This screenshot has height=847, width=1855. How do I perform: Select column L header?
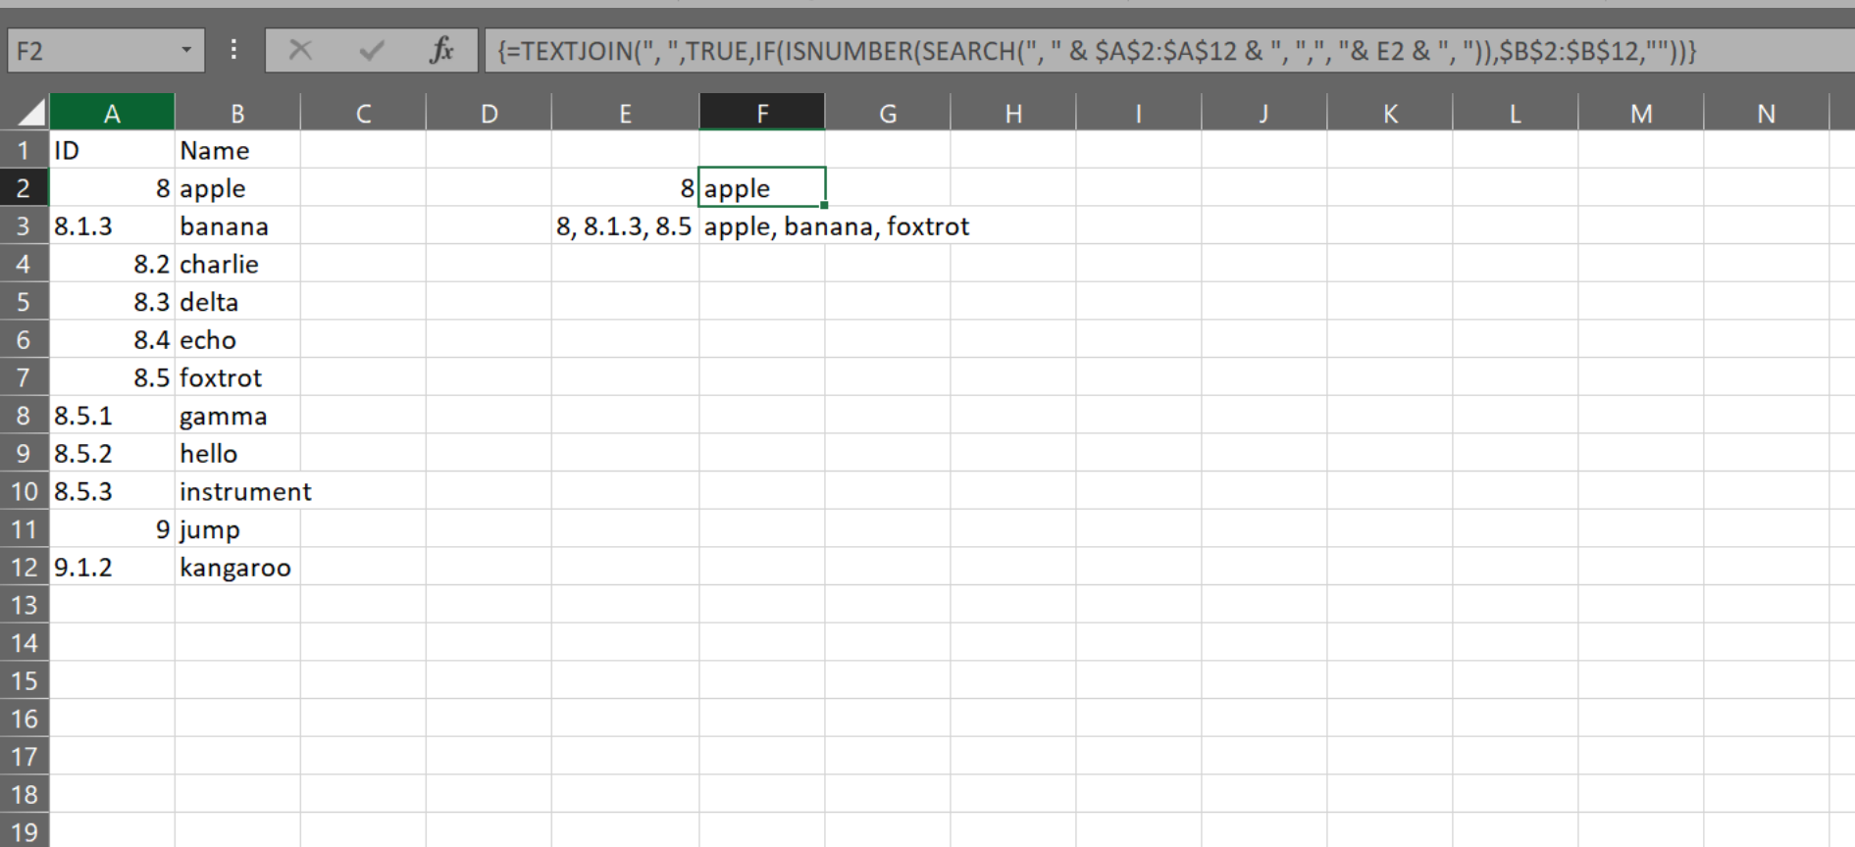click(x=1516, y=114)
